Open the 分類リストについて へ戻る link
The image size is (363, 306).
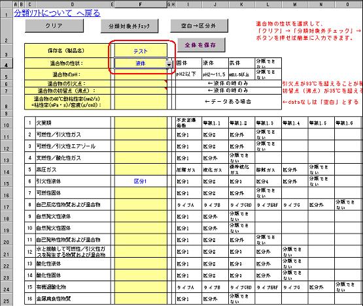[x=57, y=13]
